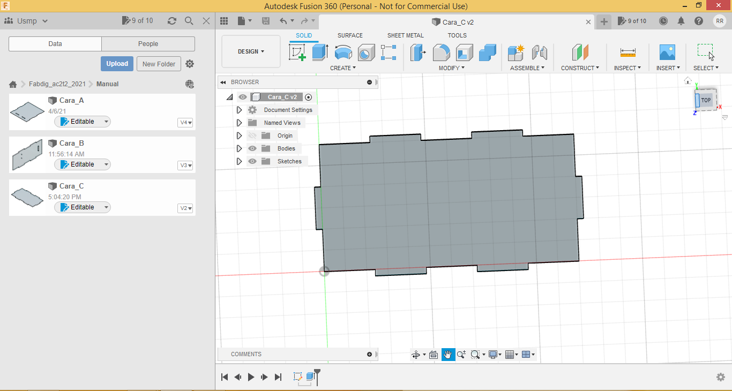Click the Upload button
Viewport: 732px width, 391px height.
tap(117, 64)
